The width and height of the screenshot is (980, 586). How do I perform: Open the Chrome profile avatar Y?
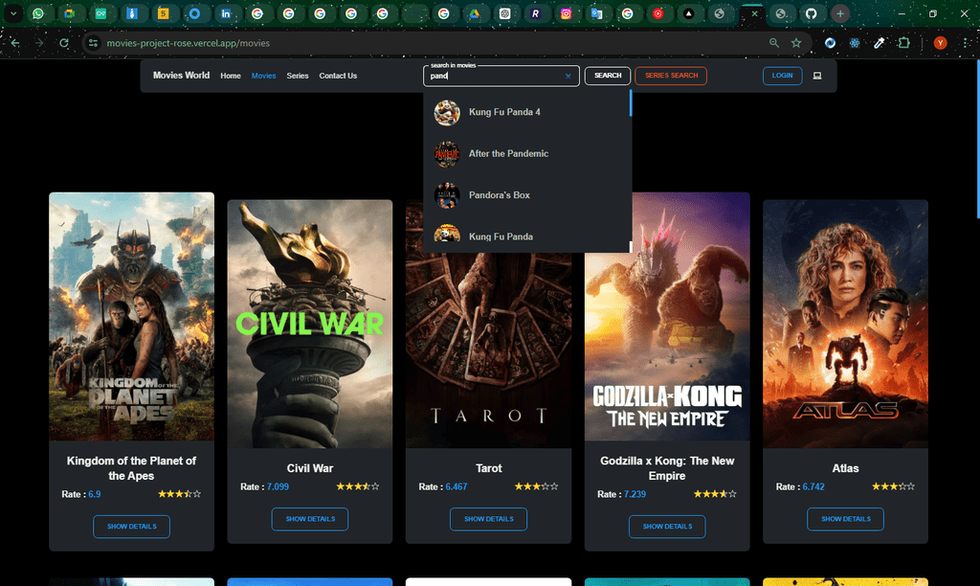point(940,43)
